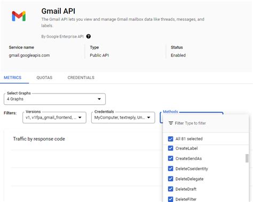
Task: Click the filter lines icon in Methods
Action: [171, 123]
